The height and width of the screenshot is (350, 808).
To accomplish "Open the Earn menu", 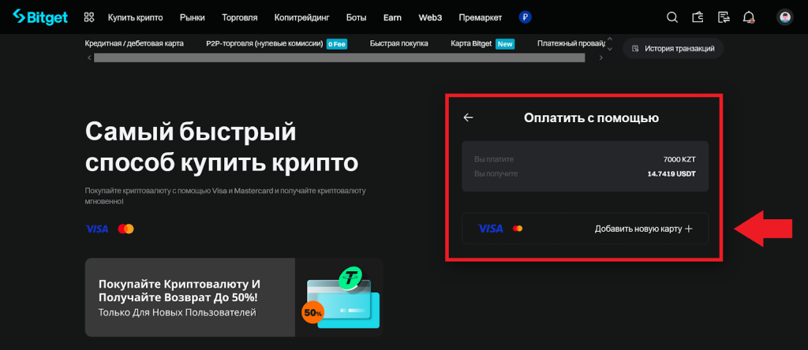I will (x=393, y=17).
